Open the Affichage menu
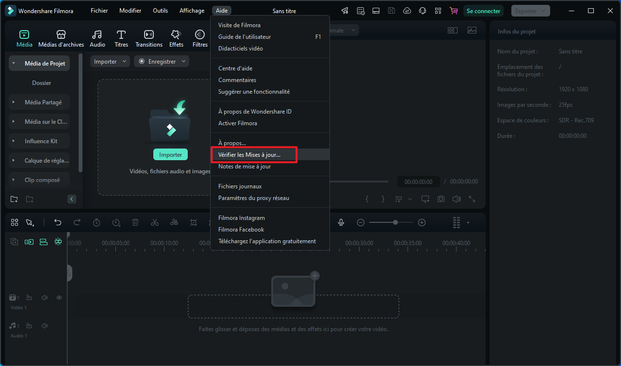The height and width of the screenshot is (366, 621). [x=192, y=11]
